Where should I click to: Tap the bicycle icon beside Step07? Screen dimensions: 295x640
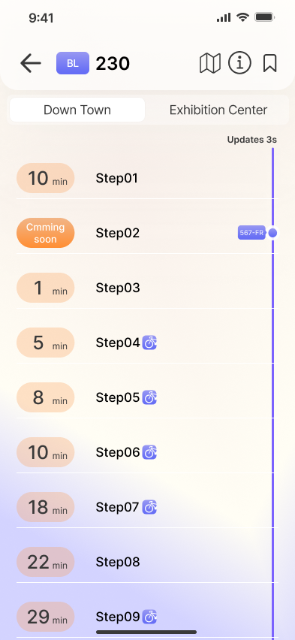click(x=149, y=507)
